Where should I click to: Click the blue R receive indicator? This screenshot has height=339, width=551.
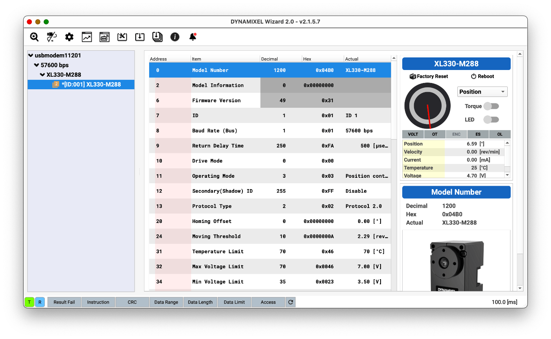click(x=40, y=302)
